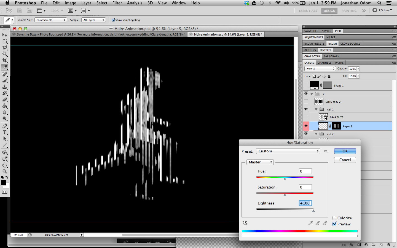The width and height of the screenshot is (397, 248).
Task: Select the Eyedropper tool
Action: tap(5, 67)
